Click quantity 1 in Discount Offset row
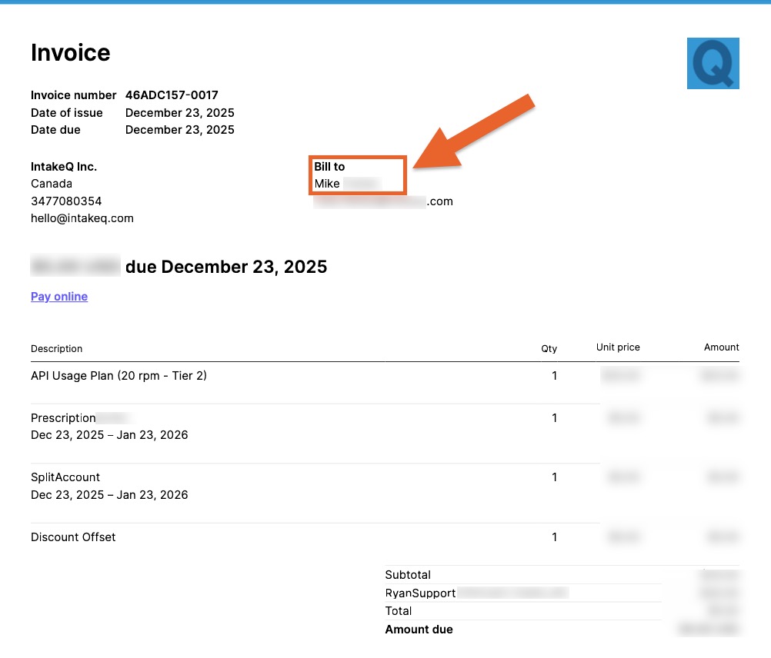771x658 pixels. [x=554, y=537]
